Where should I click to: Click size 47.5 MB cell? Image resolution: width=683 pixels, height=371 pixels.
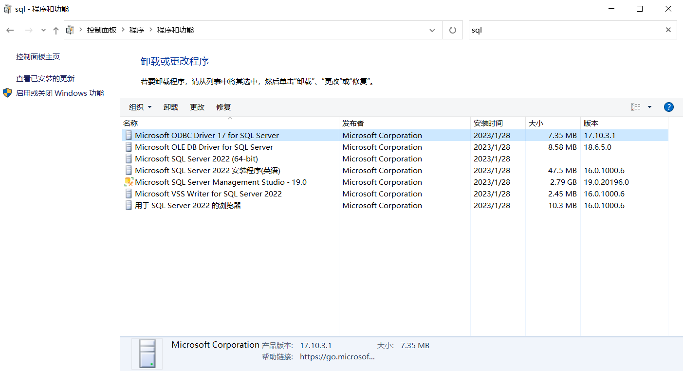[x=562, y=170]
